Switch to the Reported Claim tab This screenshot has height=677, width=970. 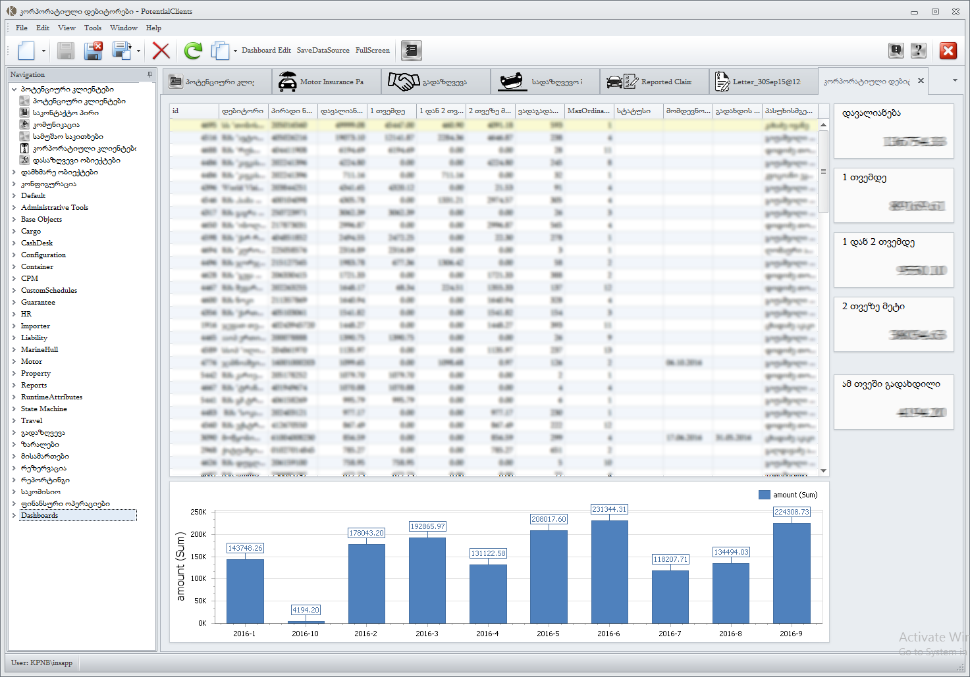[655, 82]
